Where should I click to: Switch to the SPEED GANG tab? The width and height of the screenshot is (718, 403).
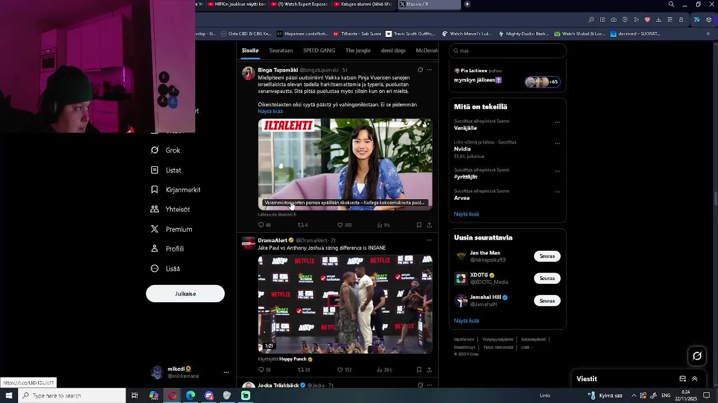coord(319,50)
